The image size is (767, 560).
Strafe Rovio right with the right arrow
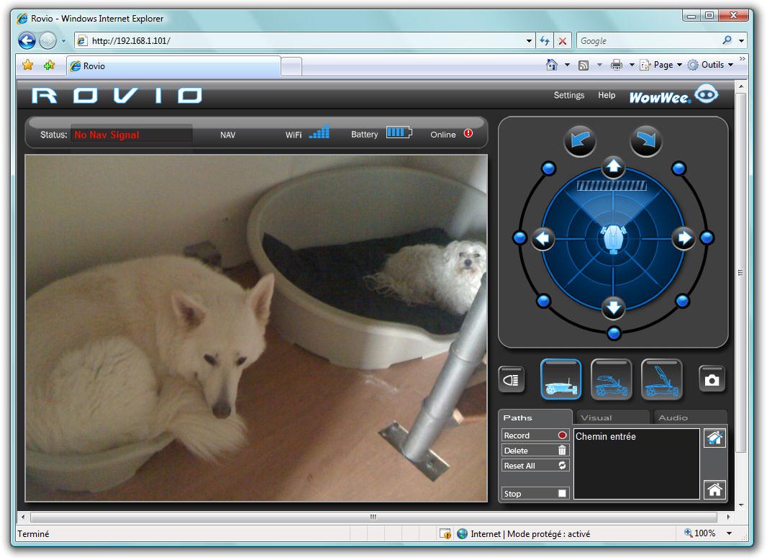pos(684,238)
